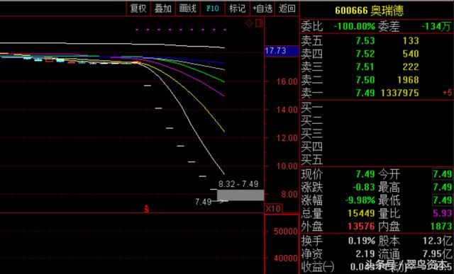Select sell-one volume 1337975
Screen dimensions: 454x274
coord(400,93)
